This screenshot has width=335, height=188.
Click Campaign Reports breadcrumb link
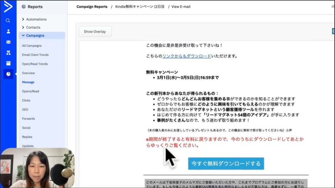click(92, 7)
